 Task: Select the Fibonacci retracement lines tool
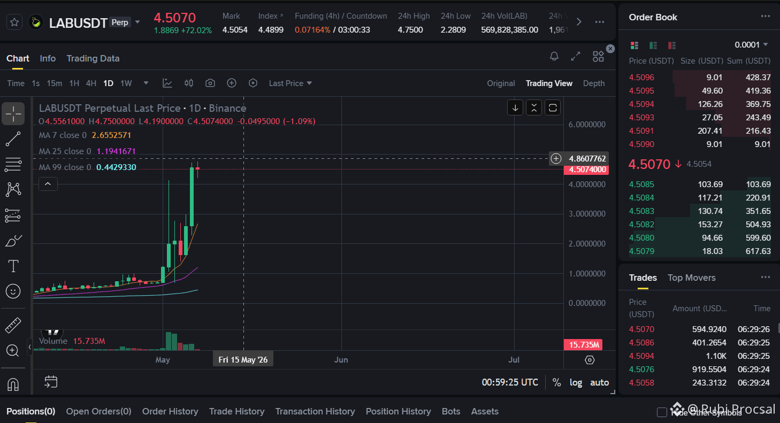coord(13,164)
